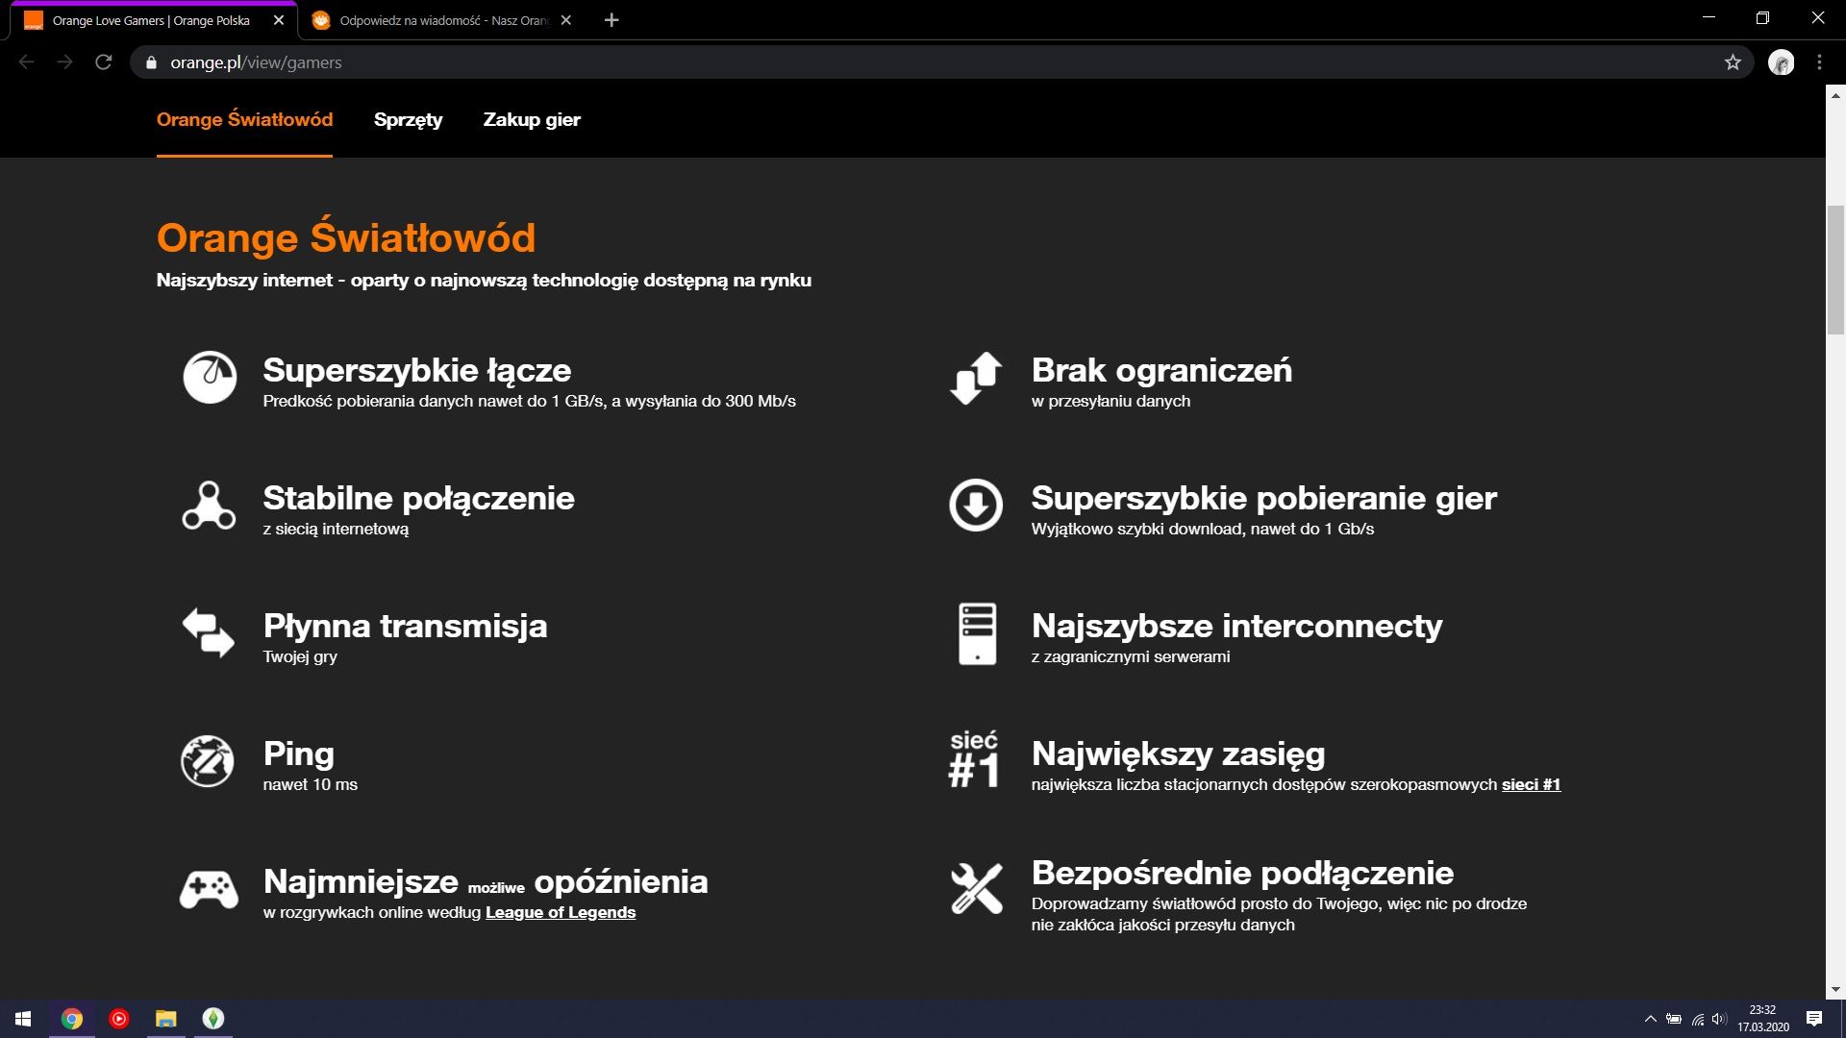Bookmark this page with the star icon

(x=1733, y=62)
